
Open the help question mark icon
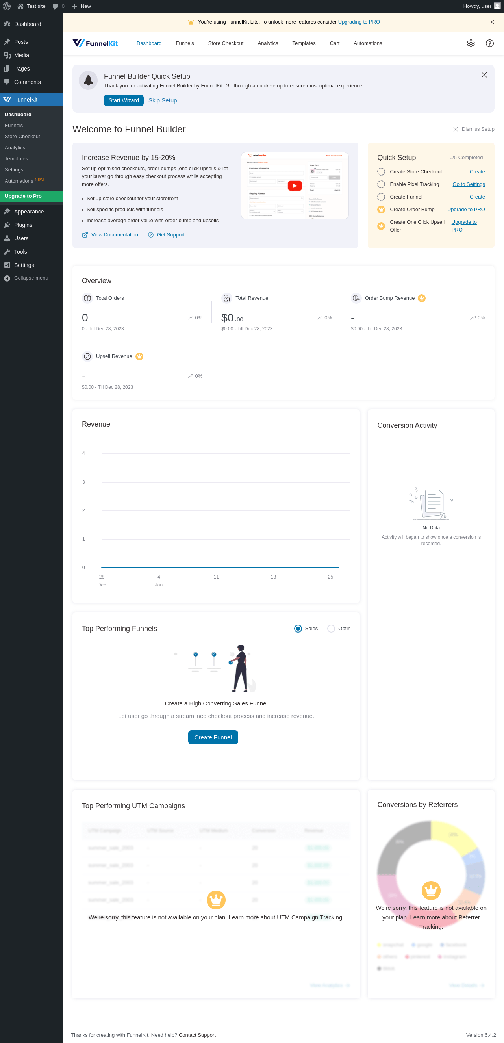[x=489, y=43]
